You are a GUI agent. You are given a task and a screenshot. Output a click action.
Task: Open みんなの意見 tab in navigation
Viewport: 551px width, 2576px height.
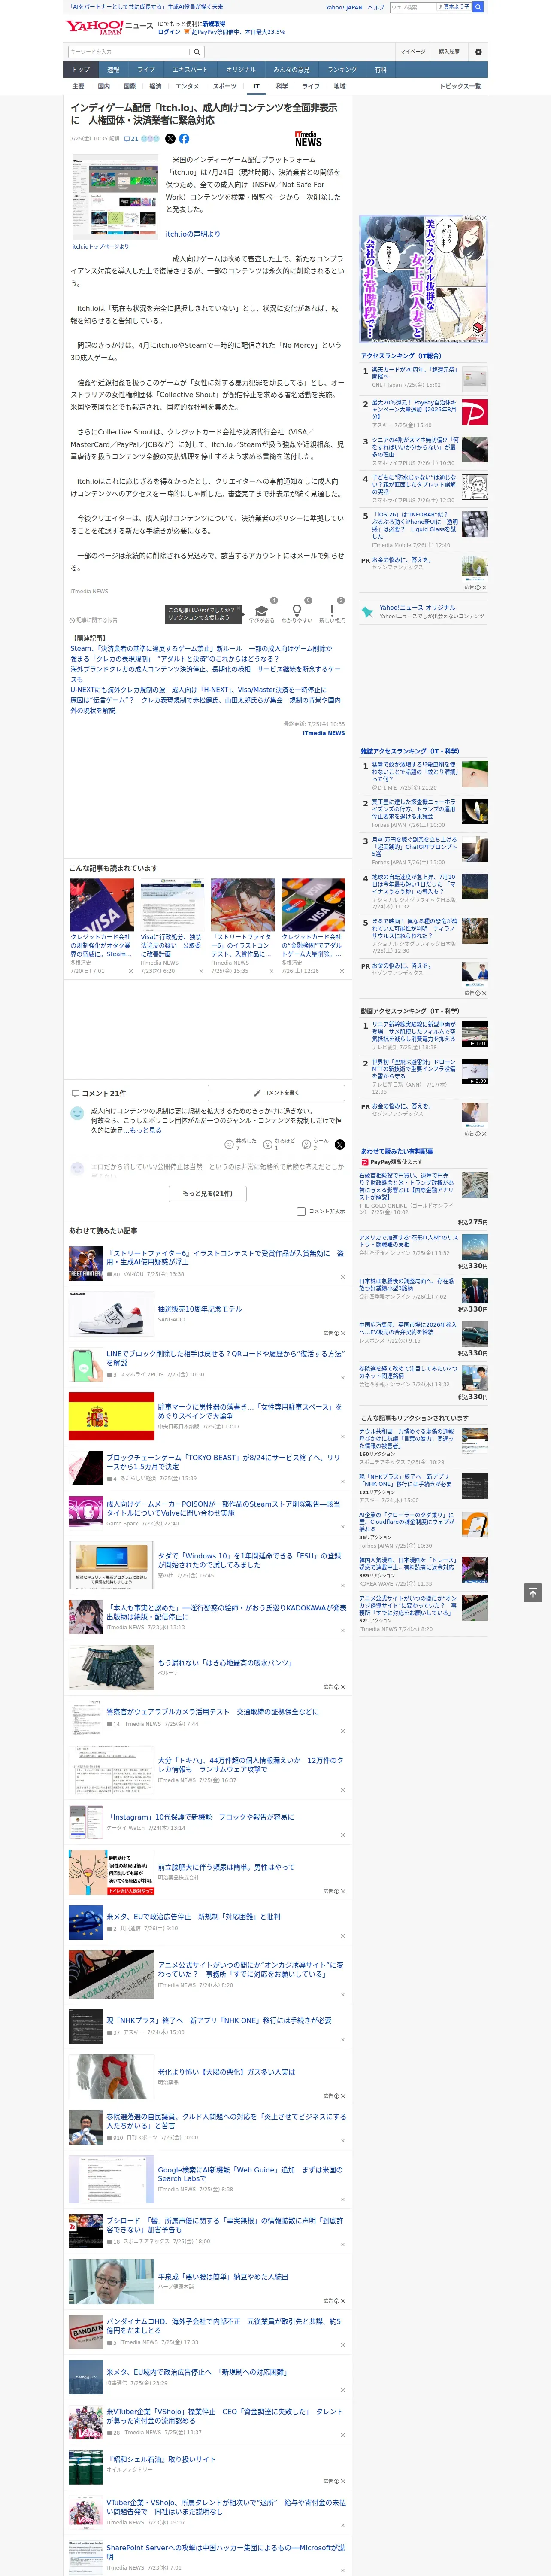pos(291,70)
